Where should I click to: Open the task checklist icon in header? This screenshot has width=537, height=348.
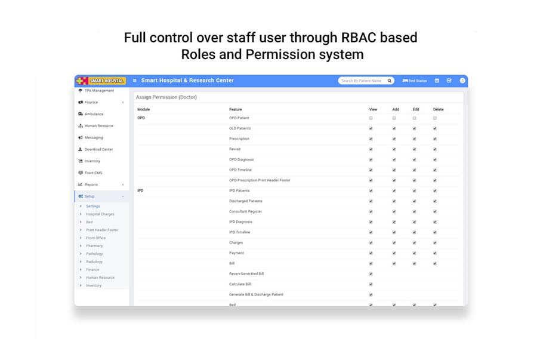[449, 81]
